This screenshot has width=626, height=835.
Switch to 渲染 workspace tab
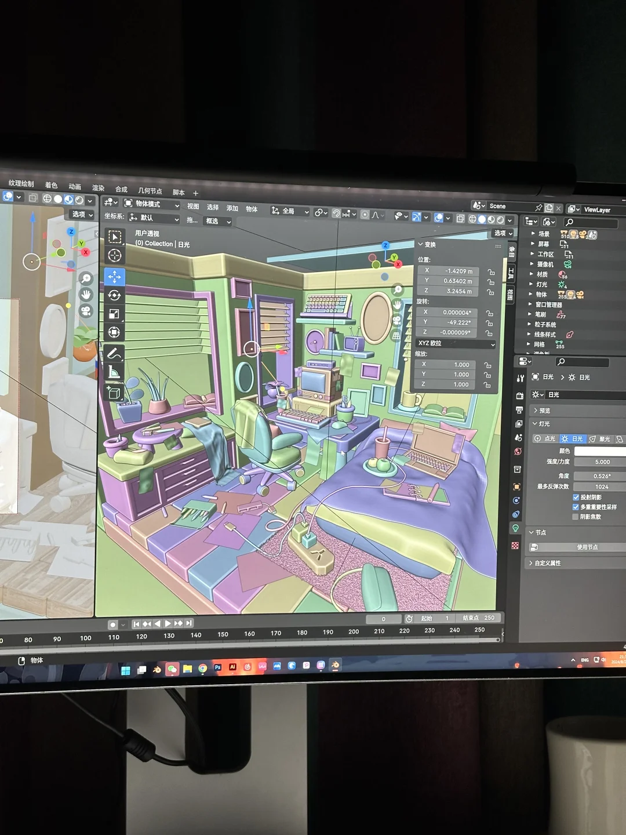pyautogui.click(x=99, y=187)
